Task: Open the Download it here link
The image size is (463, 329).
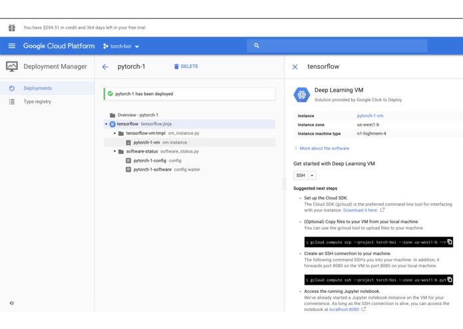Action: tap(360, 210)
